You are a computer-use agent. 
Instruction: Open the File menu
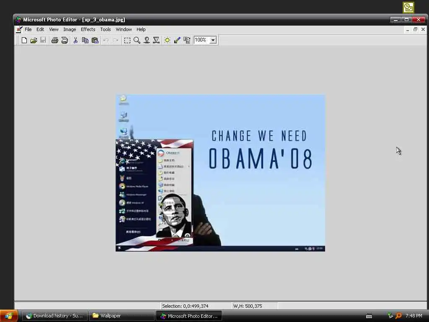click(x=28, y=29)
